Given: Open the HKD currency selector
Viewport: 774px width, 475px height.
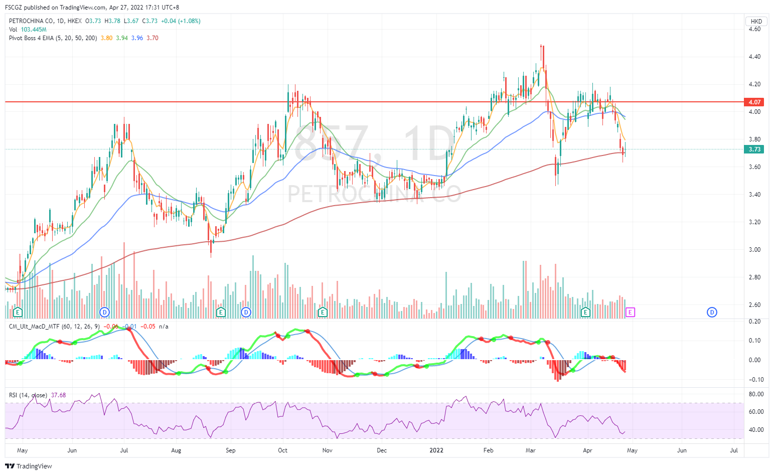Looking at the screenshot, I should [756, 21].
